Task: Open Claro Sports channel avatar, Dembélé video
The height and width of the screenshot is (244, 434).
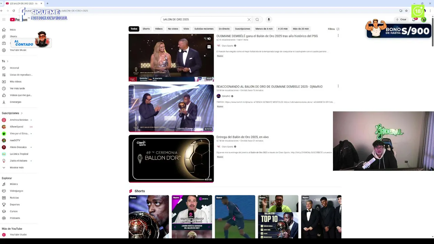Action: [218, 46]
